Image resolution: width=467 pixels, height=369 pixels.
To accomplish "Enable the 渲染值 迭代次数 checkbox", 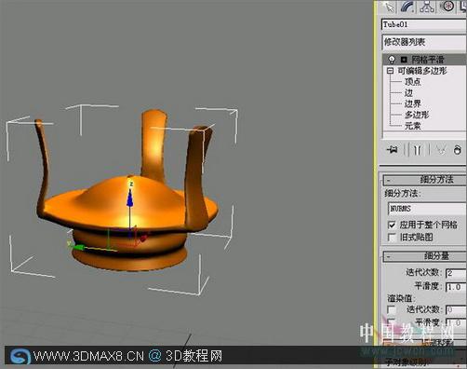I will point(392,309).
